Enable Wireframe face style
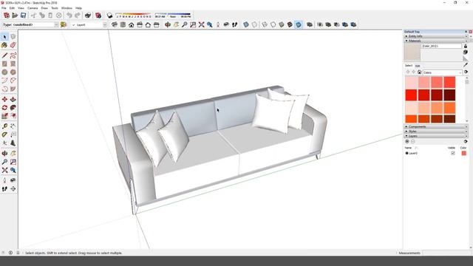Viewport: 473px width, 266px height. click(265, 24)
